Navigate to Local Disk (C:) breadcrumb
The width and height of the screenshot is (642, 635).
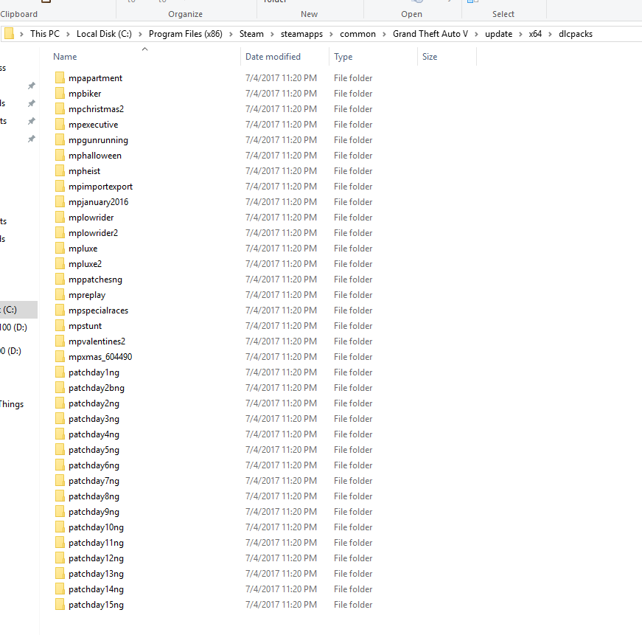(x=104, y=34)
